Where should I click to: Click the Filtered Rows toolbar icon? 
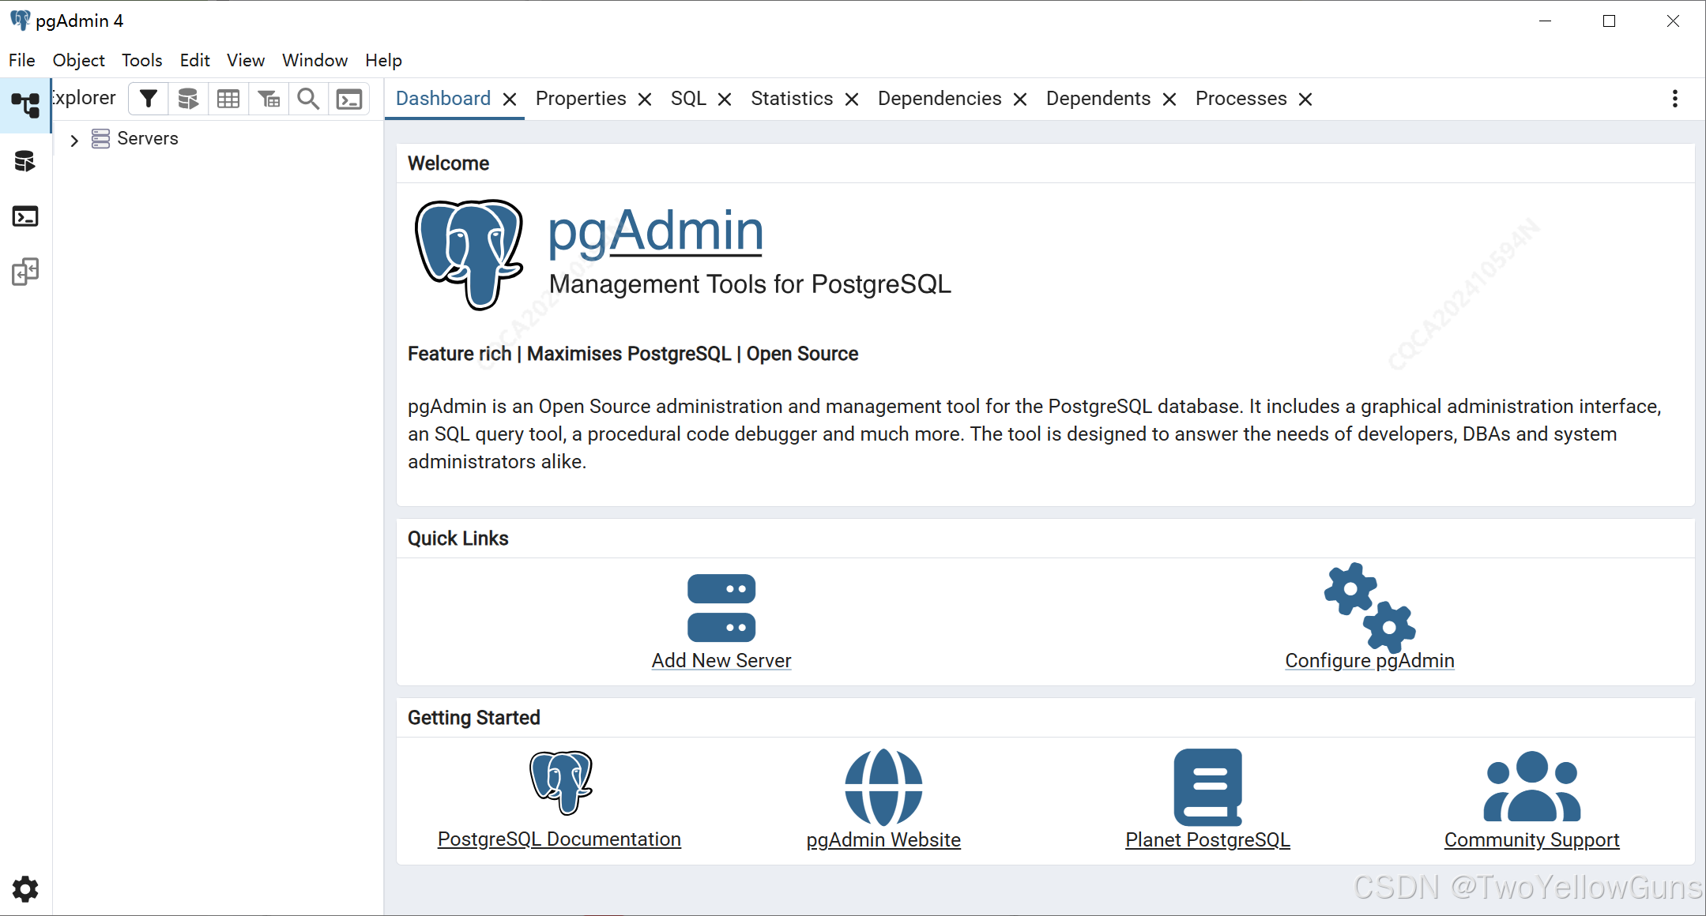coord(269,99)
